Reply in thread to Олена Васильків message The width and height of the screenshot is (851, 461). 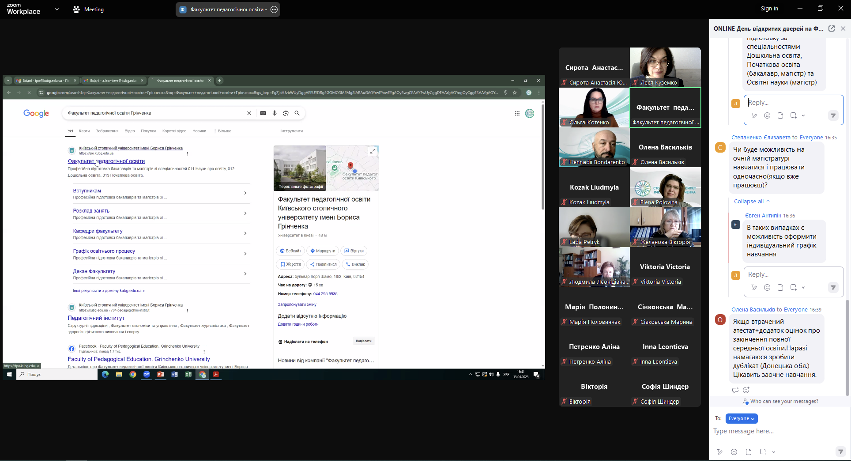735,390
